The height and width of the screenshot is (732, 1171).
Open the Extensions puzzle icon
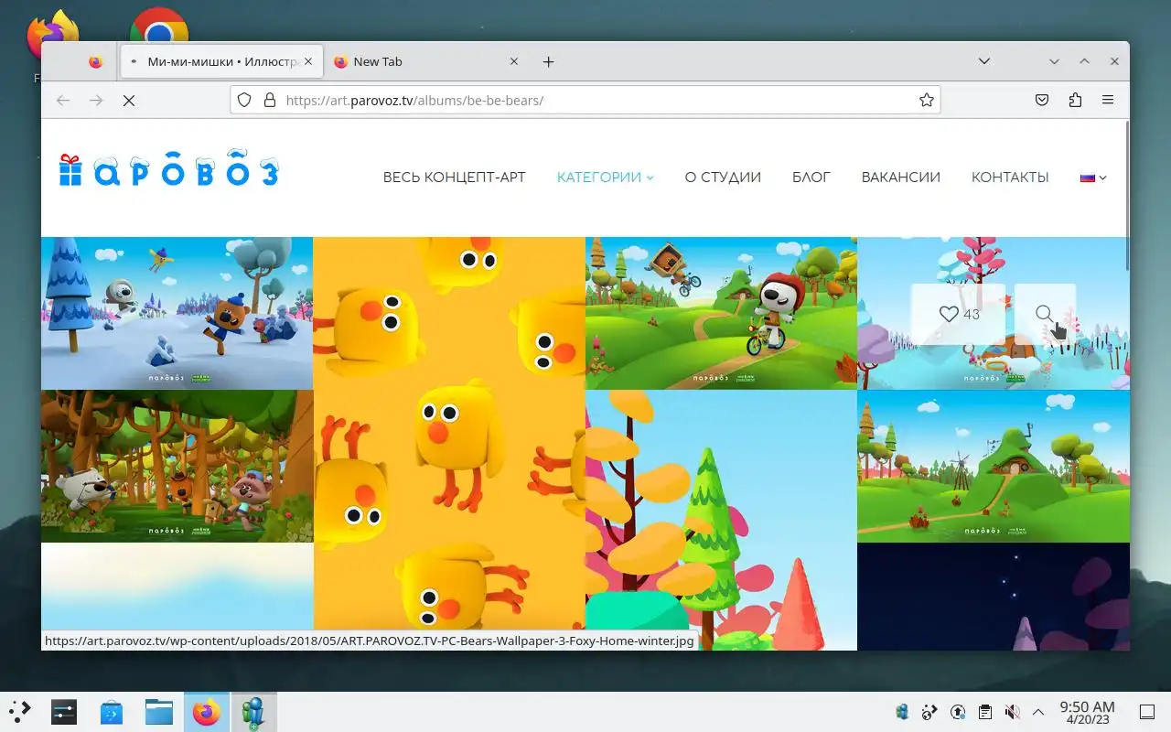[x=1075, y=101]
